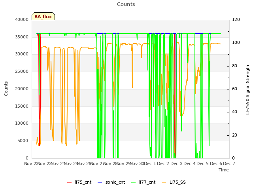
Task: Click the 120 right axis tick
Action: coord(236,19)
